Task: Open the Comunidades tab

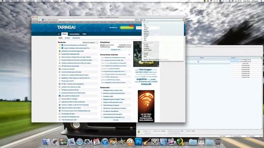Action: point(74,34)
